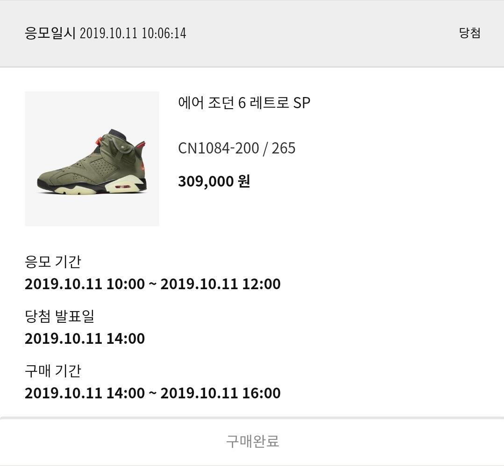The image size is (504, 466).
Task: Click the 265 shoe size text
Action: click(284, 148)
